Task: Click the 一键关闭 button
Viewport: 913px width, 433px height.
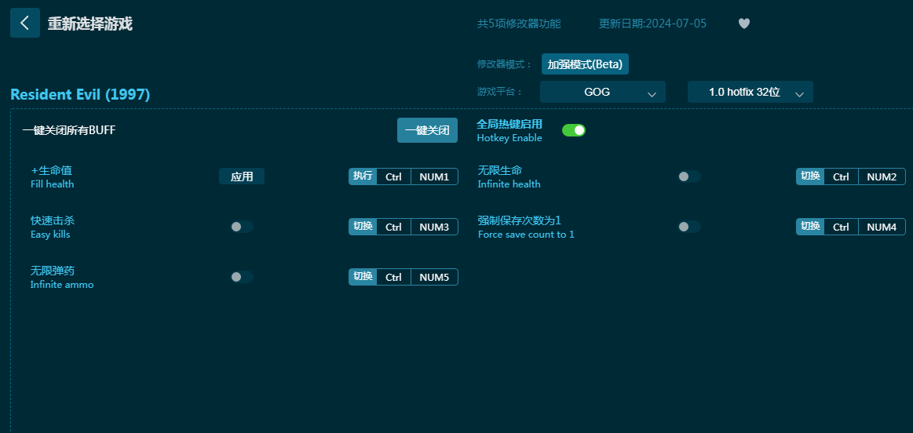Action: [x=427, y=130]
